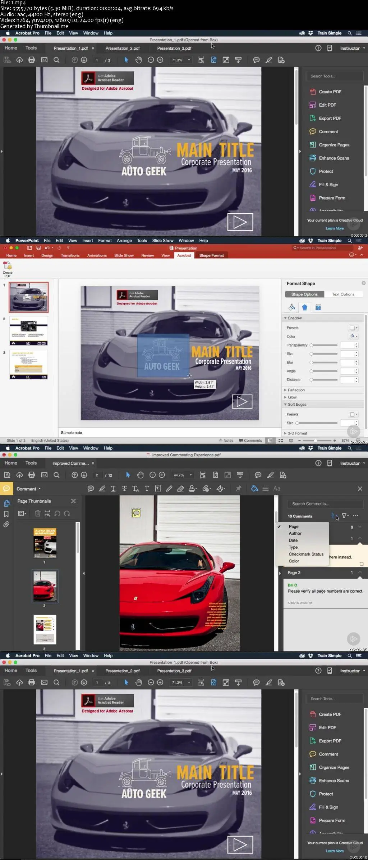Open the Shadow Presets dropdown
The image size is (368, 860).
point(353,328)
